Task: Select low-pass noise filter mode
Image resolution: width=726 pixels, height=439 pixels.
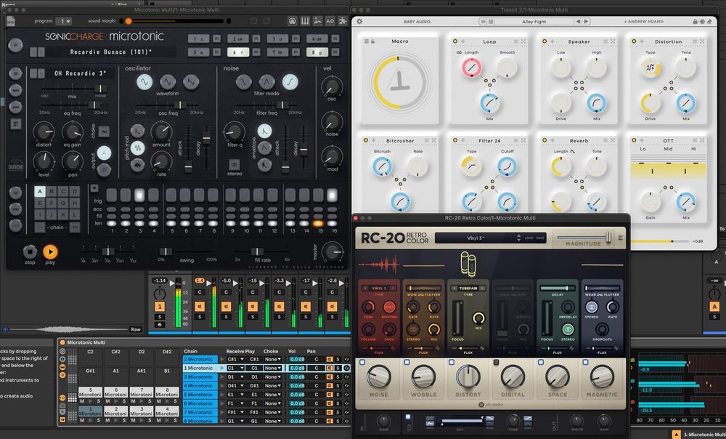Action: [x=243, y=82]
